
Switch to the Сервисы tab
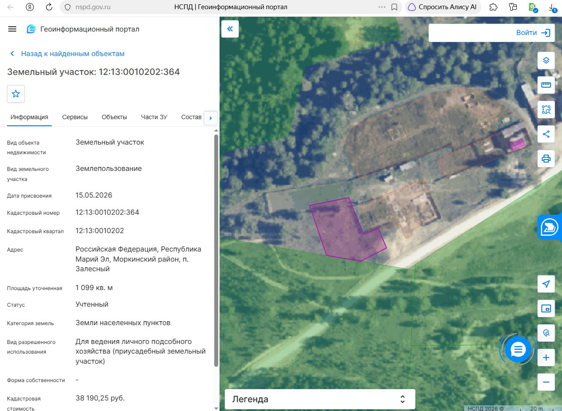pos(75,117)
